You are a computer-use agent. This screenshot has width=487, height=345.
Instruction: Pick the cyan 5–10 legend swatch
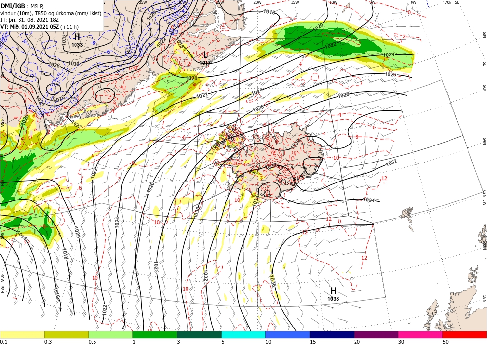(243, 334)
